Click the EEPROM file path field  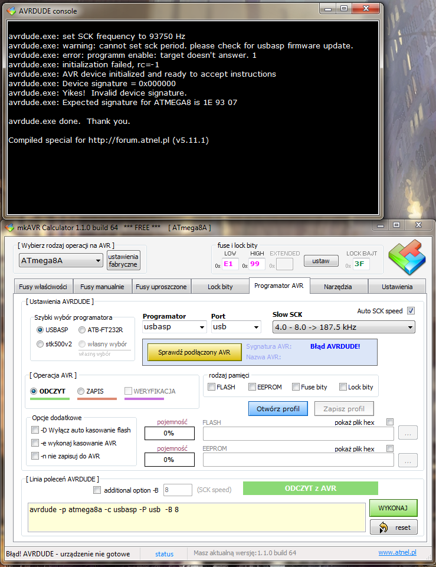[x=299, y=460]
